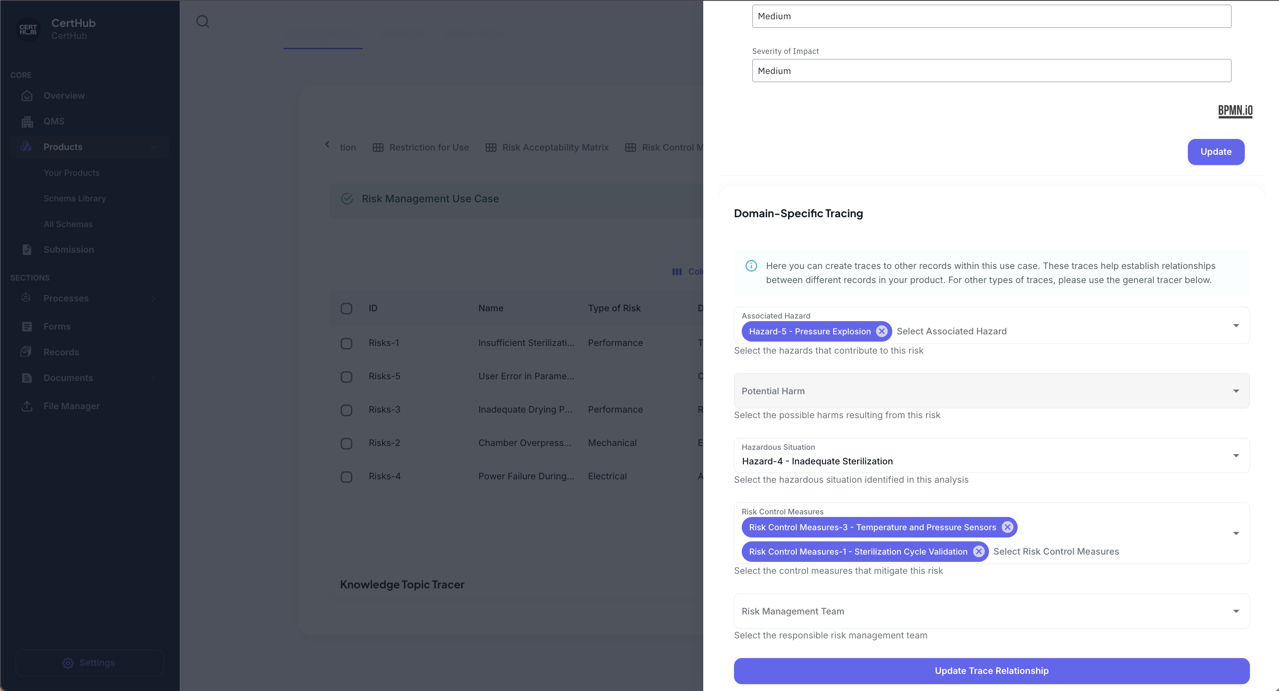1279x691 pixels.
Task: Open the Risk Management Team dropdown
Action: click(x=1236, y=611)
